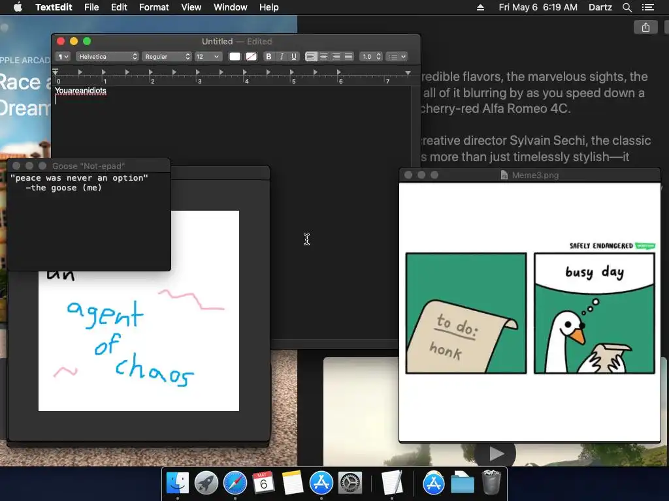Open the Format menu

click(x=154, y=7)
